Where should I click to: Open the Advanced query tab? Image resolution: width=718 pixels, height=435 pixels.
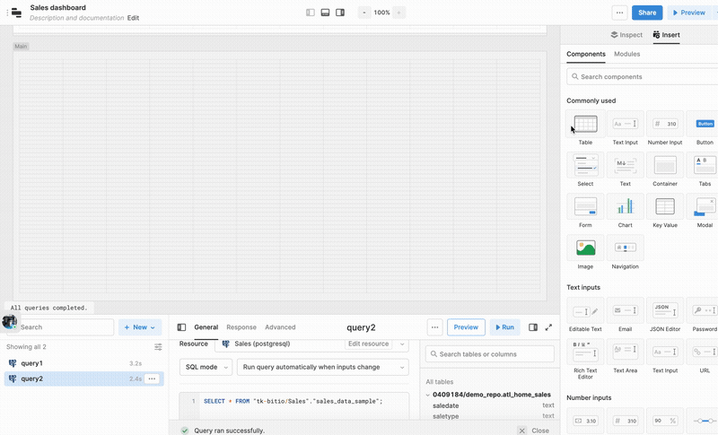click(x=280, y=327)
